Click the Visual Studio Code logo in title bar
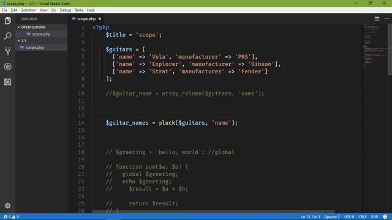This screenshot has height=220, width=392. tap(3, 3)
